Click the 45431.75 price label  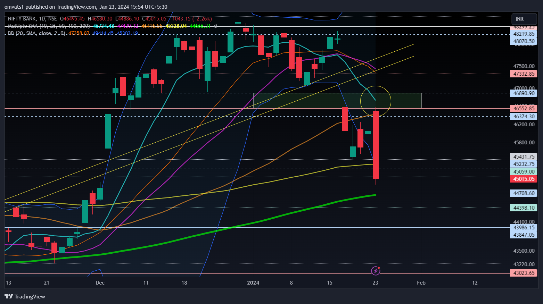pos(524,157)
